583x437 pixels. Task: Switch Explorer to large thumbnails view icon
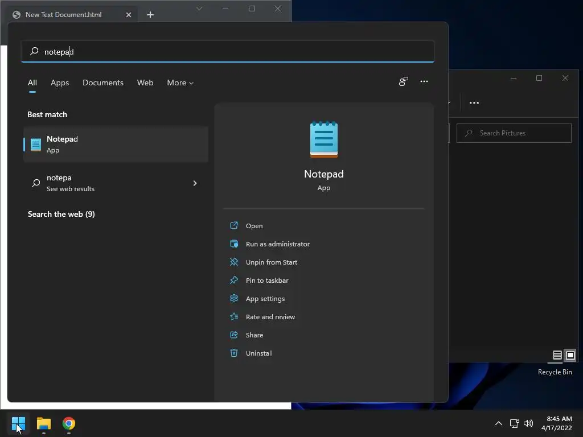pyautogui.click(x=570, y=355)
